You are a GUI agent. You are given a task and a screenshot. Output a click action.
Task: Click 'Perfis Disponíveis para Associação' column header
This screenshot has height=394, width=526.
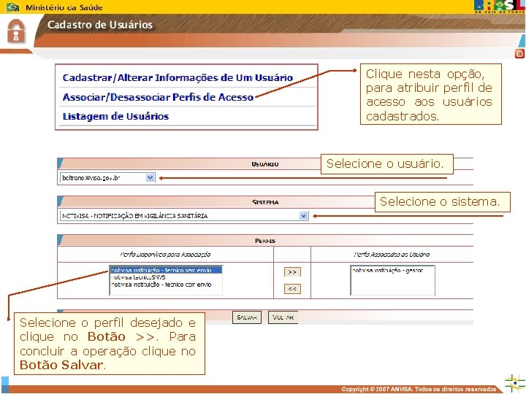165,255
